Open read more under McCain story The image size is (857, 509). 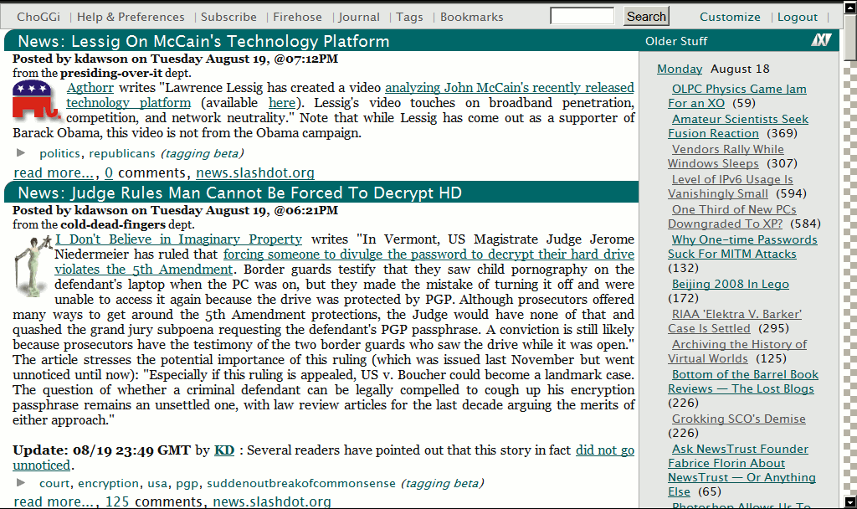coord(54,172)
